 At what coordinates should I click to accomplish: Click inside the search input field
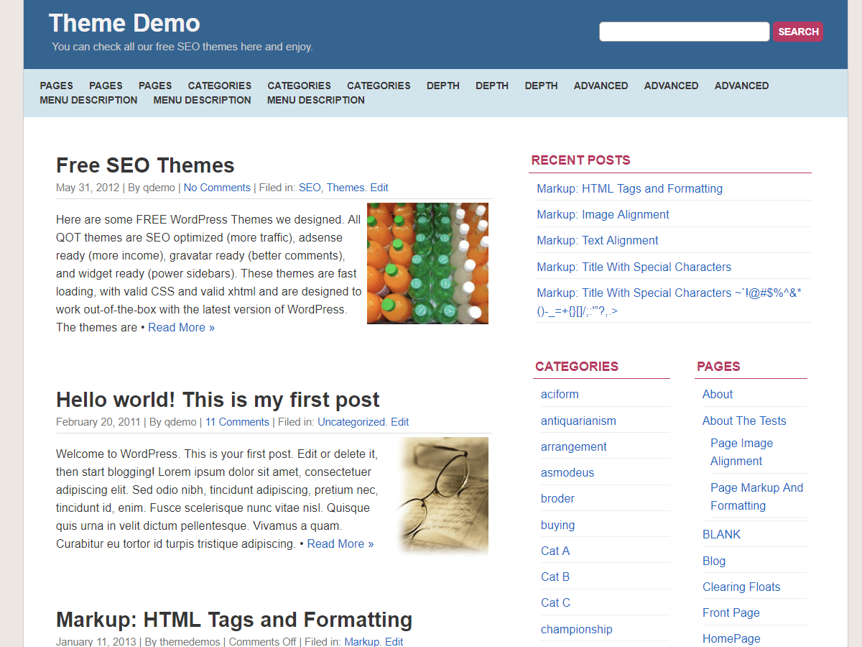point(682,32)
